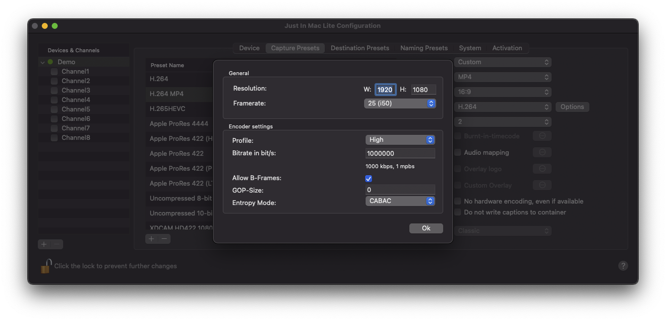Image resolution: width=666 pixels, height=321 pixels.
Task: Select the XDCAM HD422 1080 preset row
Action: coord(180,227)
